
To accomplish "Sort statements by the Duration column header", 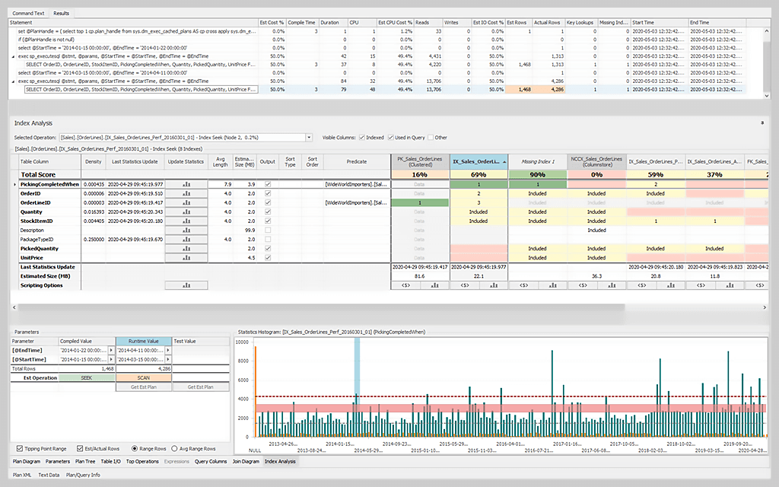I will (332, 23).
